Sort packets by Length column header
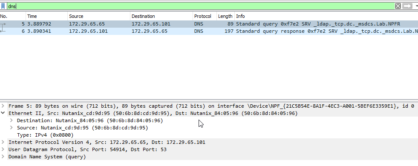 coord(225,16)
